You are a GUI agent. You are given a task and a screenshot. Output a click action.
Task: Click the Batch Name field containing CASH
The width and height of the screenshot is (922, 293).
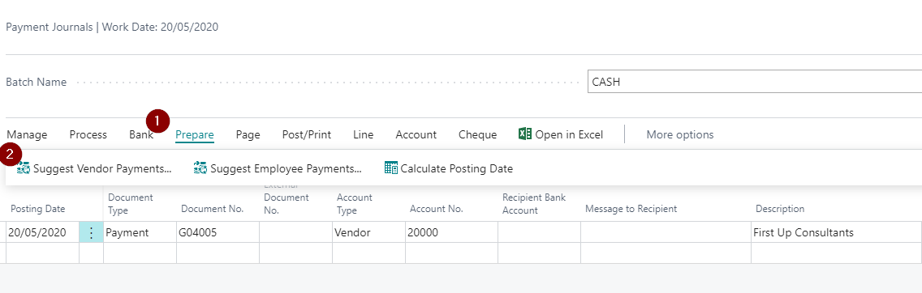coord(755,82)
